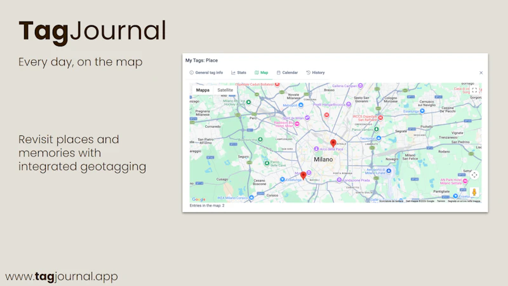Click the Parco delle Cave marker
Image resolution: width=508 pixels, height=286 pixels.
point(267,163)
